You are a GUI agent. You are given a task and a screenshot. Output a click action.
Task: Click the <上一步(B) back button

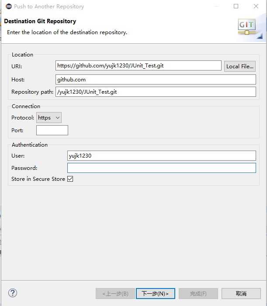coord(115,293)
